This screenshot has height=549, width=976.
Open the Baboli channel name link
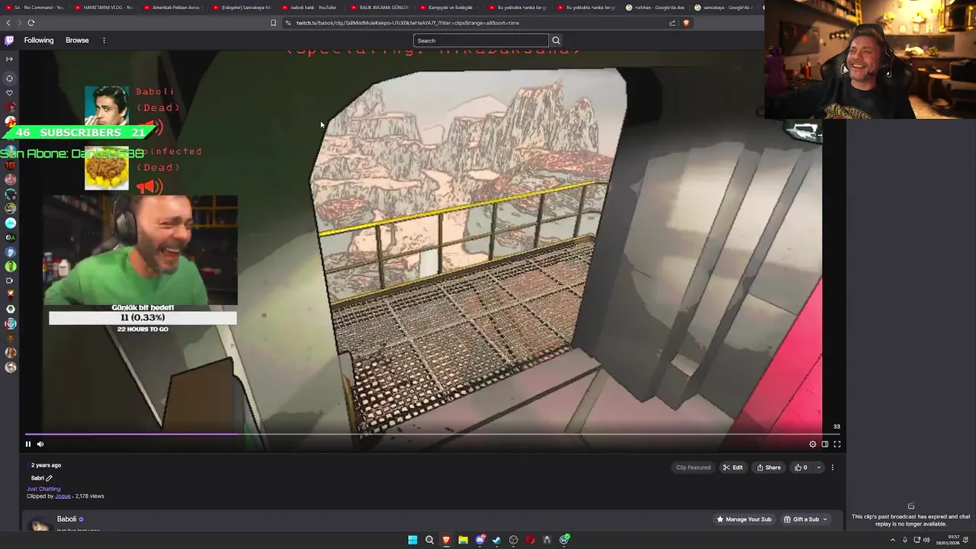(x=66, y=519)
